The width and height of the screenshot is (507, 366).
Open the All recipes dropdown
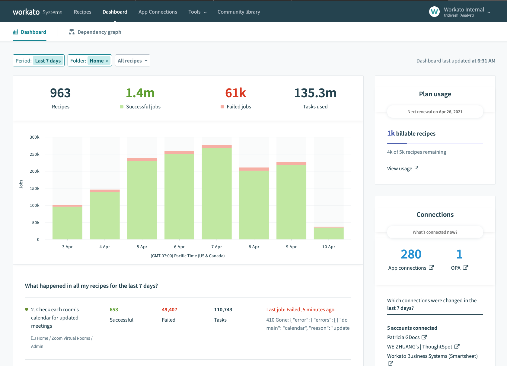[132, 60]
